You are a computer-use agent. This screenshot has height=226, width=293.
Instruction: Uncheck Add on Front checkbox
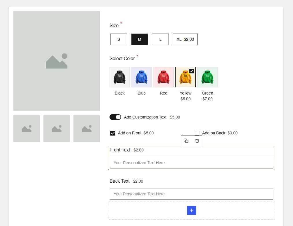113,133
